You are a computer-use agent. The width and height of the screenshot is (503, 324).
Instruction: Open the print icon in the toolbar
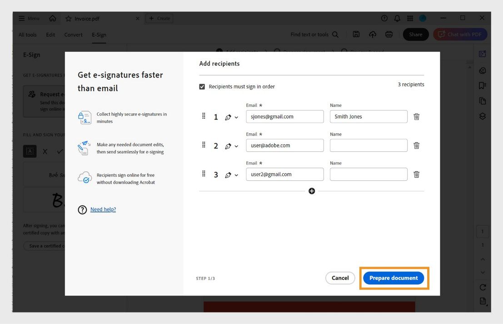tap(389, 34)
